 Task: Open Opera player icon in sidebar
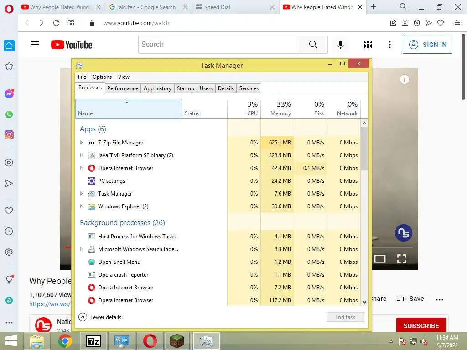(9, 163)
